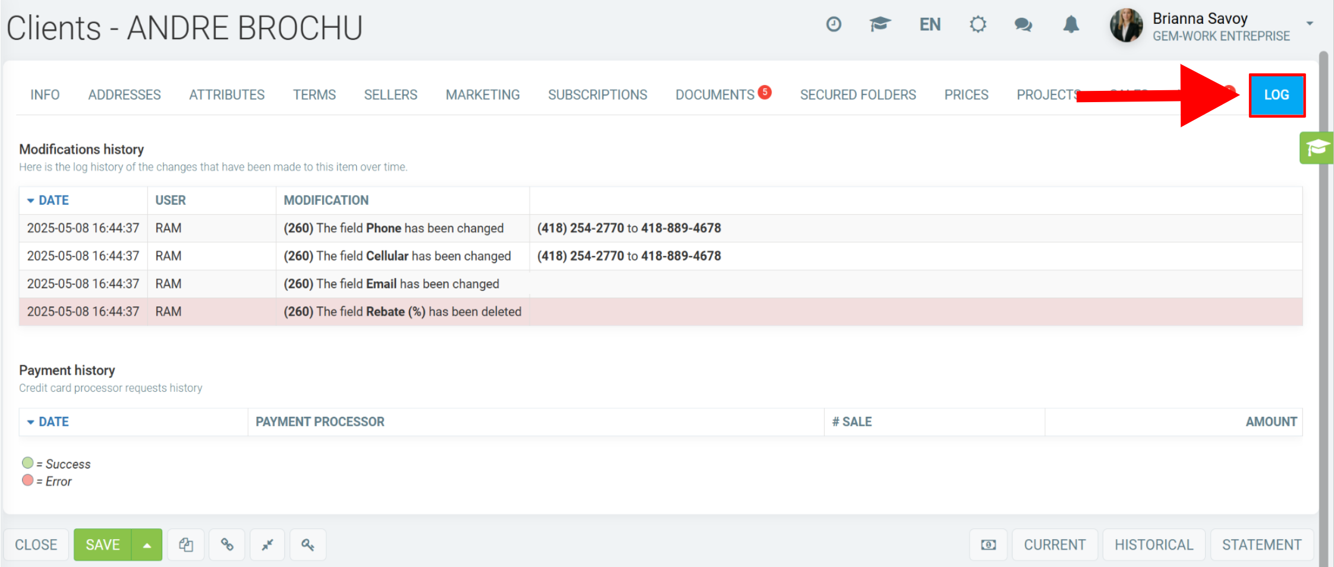The width and height of the screenshot is (1334, 567).
Task: Expand the Save button dropdown arrow
Action: point(147,544)
